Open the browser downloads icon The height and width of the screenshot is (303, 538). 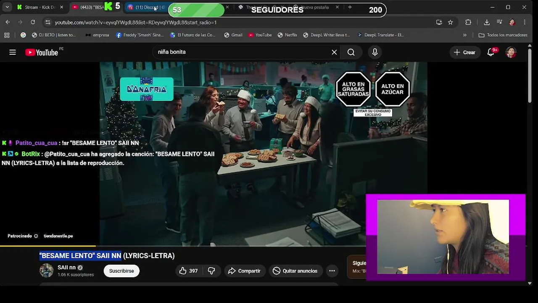487,22
